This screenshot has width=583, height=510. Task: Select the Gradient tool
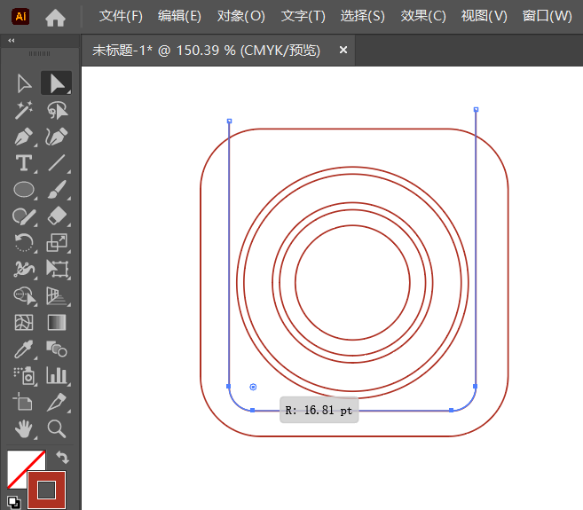[x=57, y=322]
